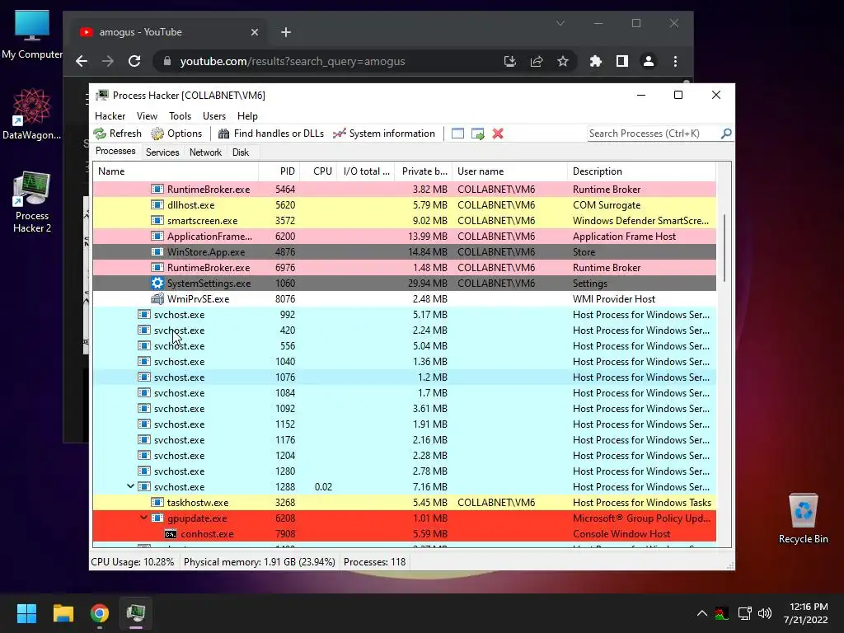Sort by User name column header
The image size is (844, 633).
[x=509, y=171]
